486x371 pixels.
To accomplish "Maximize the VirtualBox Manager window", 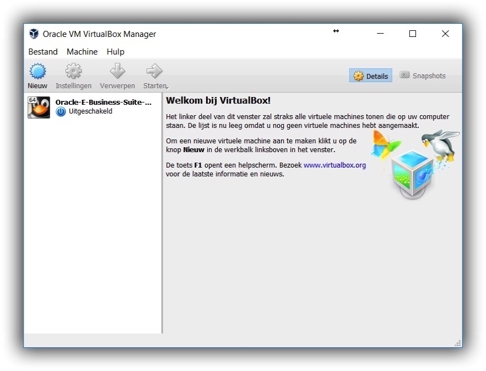I will pyautogui.click(x=413, y=34).
